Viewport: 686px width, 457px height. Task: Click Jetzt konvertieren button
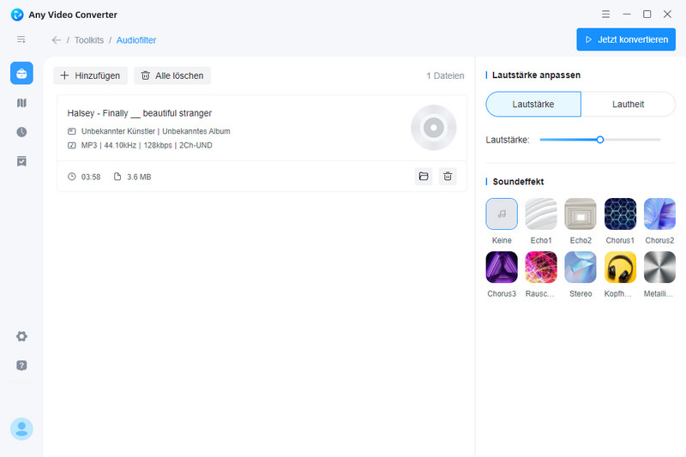coord(626,39)
